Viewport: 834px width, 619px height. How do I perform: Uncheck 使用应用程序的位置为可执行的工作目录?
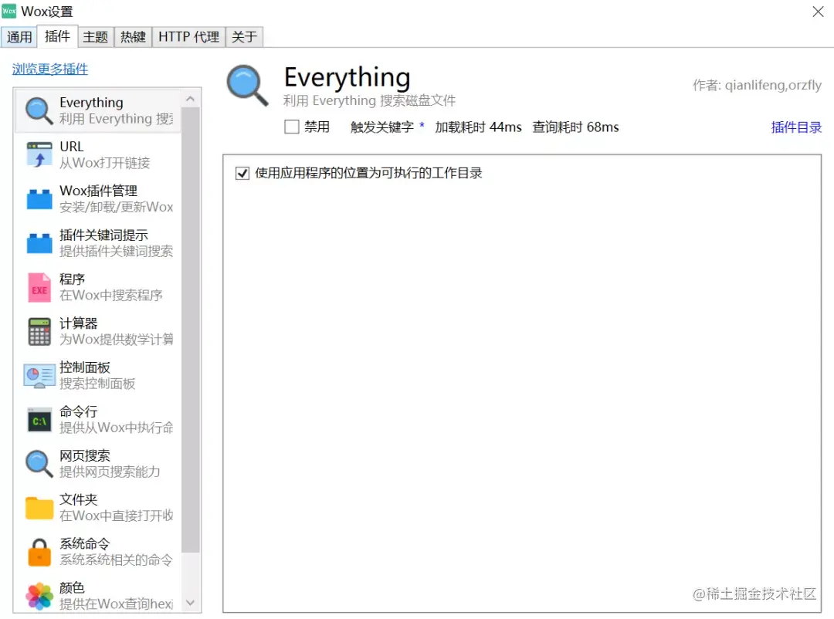point(242,172)
